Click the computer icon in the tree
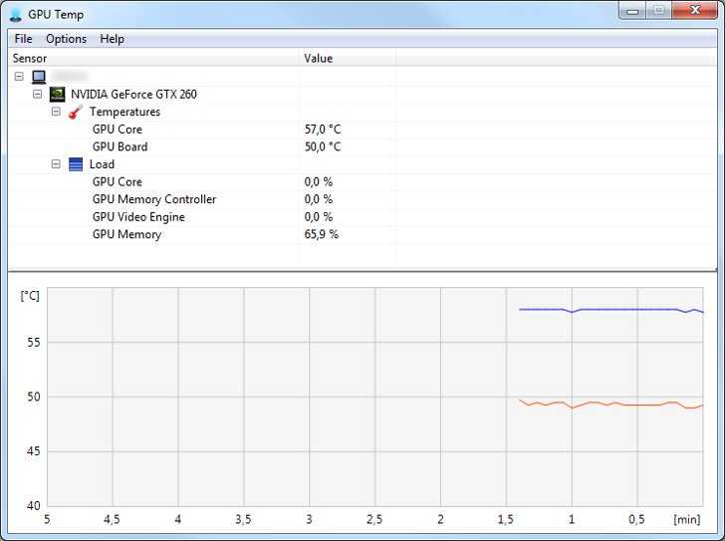This screenshot has width=725, height=541. click(x=39, y=77)
